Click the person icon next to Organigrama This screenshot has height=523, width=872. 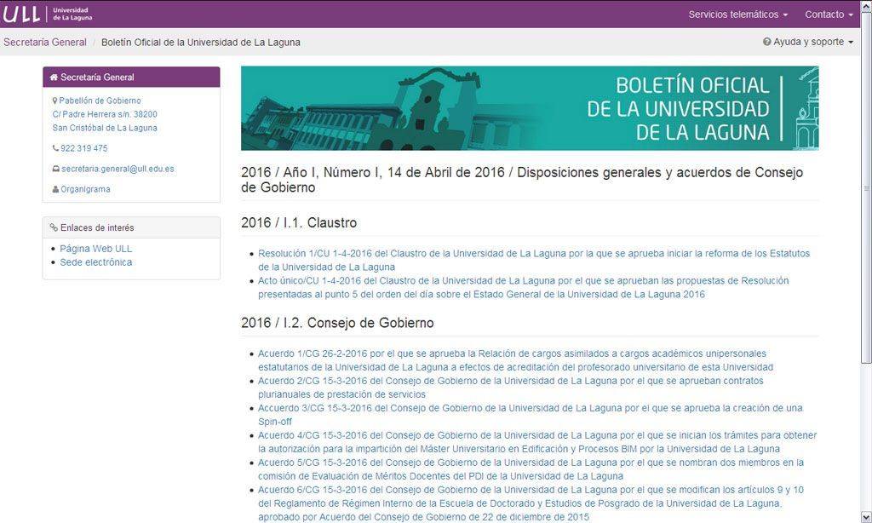click(x=55, y=190)
